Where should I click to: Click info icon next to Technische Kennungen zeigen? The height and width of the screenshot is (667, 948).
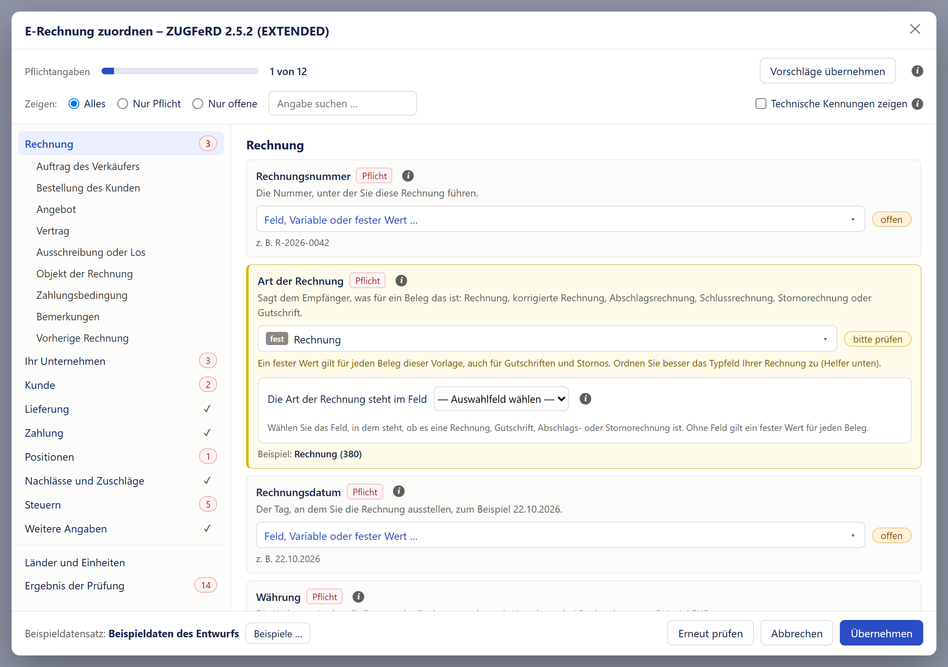tap(917, 104)
